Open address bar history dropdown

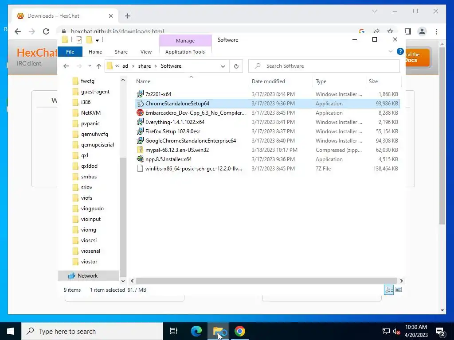pos(223,66)
